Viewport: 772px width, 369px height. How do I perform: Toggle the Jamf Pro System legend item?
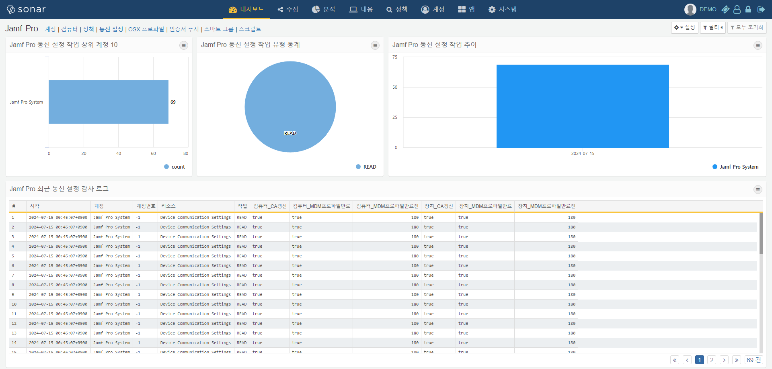coord(735,167)
